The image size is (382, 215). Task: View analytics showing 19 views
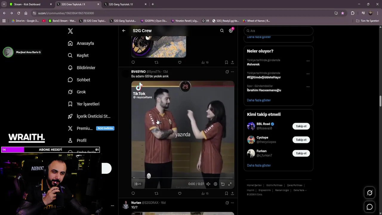pyautogui.click(x=205, y=62)
